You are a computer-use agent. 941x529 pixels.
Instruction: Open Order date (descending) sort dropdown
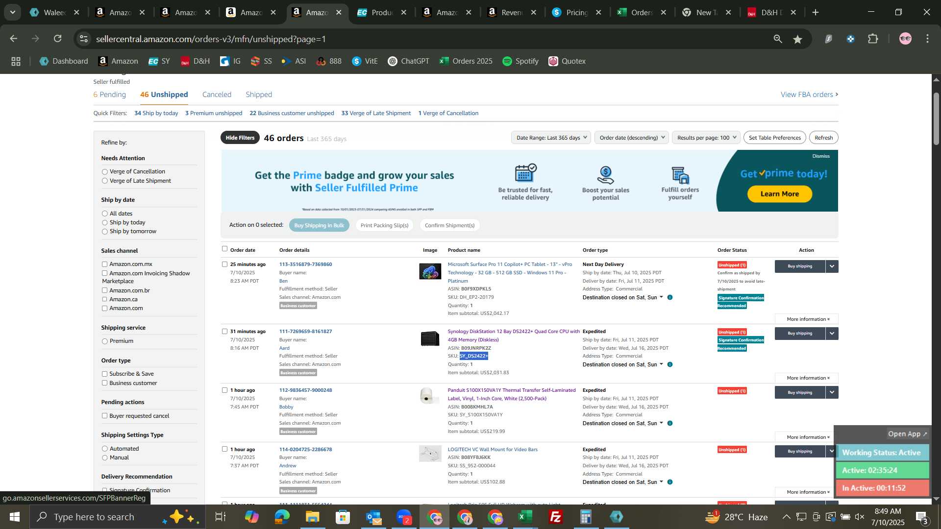pyautogui.click(x=631, y=138)
